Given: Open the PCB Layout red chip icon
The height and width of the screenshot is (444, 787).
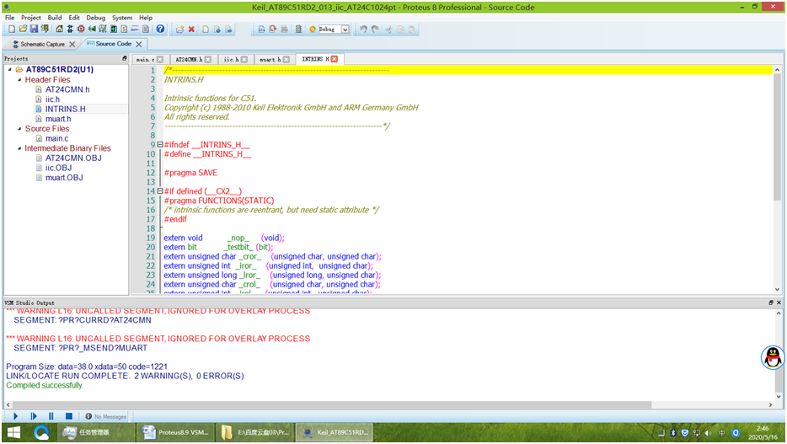Looking at the screenshot, I should [x=81, y=29].
